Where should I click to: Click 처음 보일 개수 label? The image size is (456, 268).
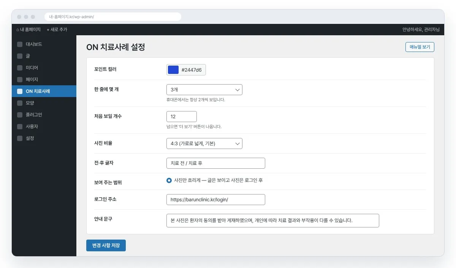(x=108, y=116)
